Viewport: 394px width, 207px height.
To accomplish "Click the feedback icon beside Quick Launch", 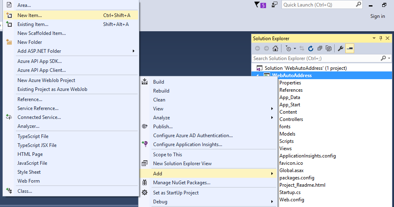I will [x=275, y=5].
